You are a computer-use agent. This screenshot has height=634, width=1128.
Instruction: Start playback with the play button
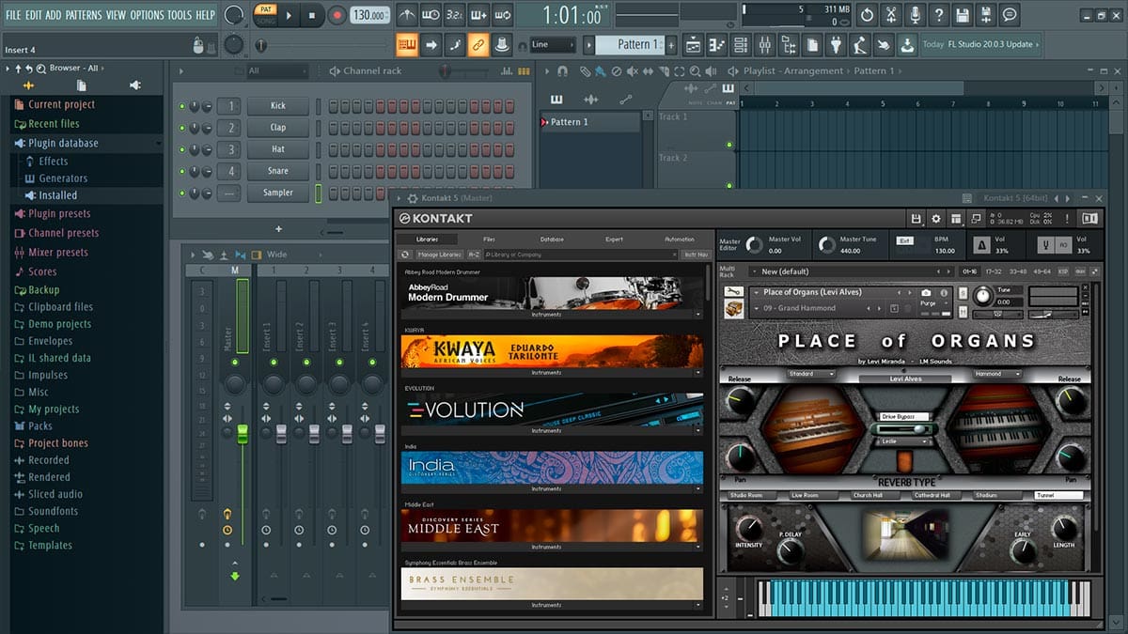pos(289,15)
